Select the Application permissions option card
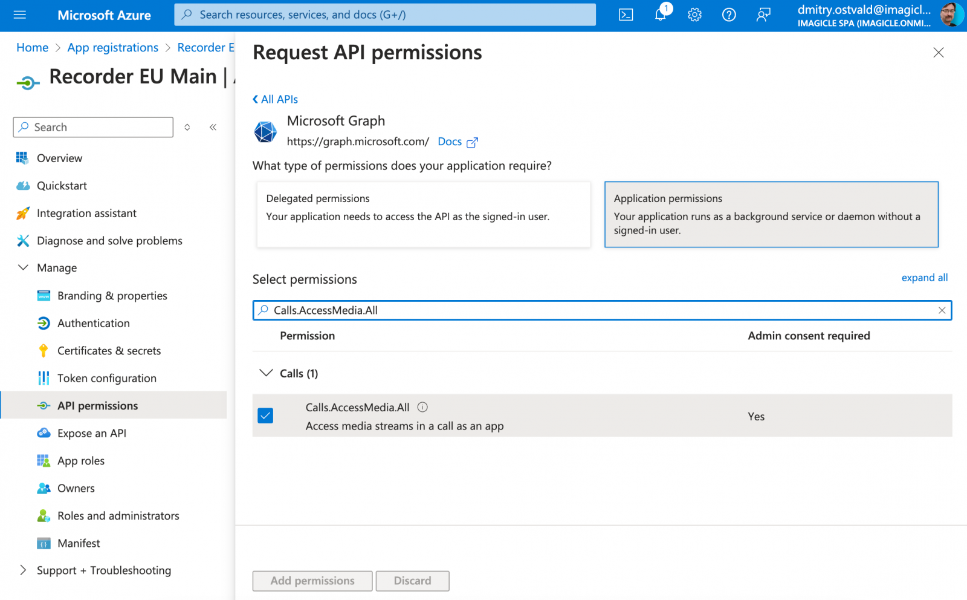Screen dimensions: 967x600 [x=771, y=215]
